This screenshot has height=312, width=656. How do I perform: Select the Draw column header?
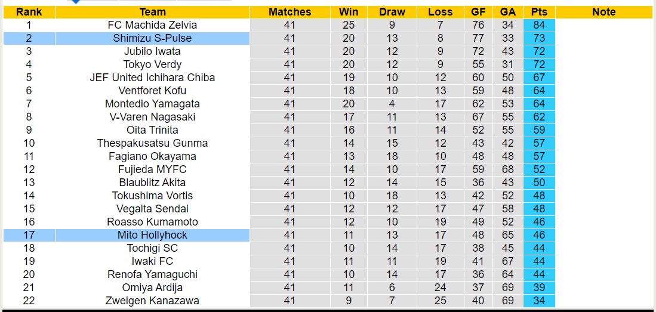(392, 12)
